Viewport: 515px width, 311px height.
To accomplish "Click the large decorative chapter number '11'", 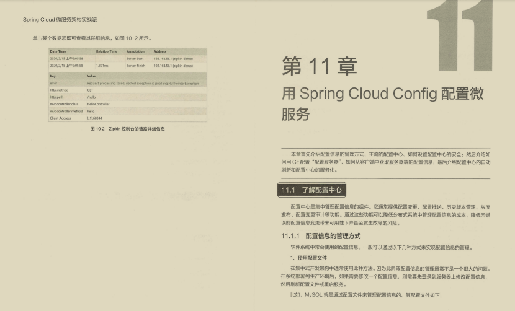I will [x=459, y=35].
